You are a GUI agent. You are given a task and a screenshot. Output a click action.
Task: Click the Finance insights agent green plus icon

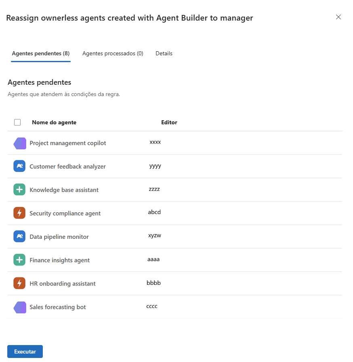(19, 260)
